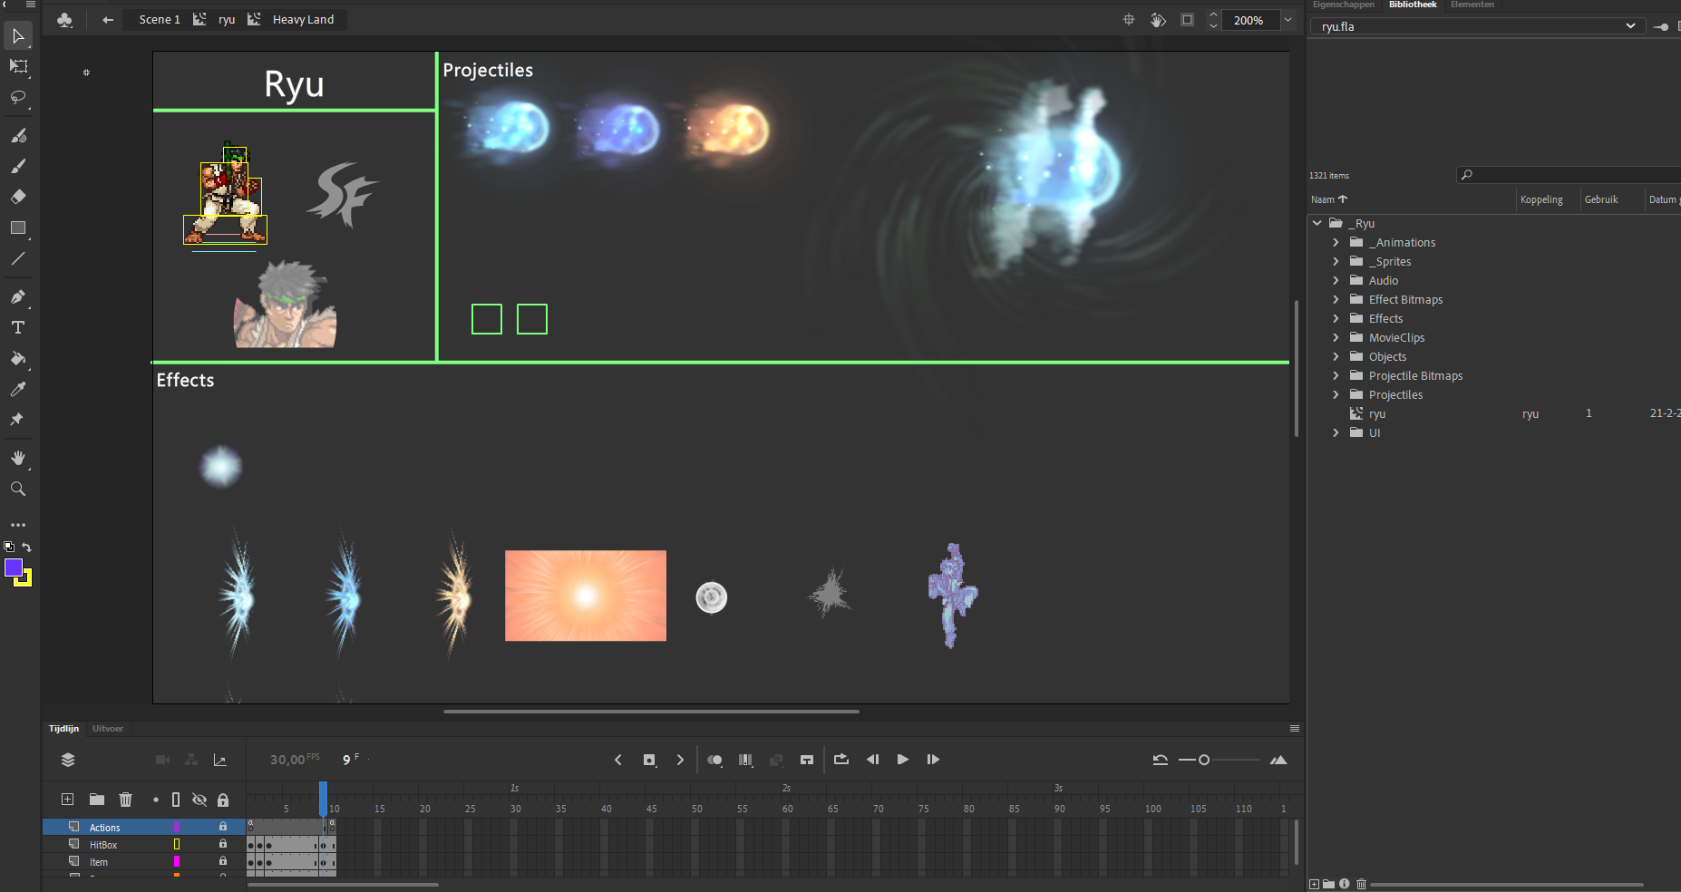Open the stroke color swatch
This screenshot has width=1681, height=892.
point(27,580)
